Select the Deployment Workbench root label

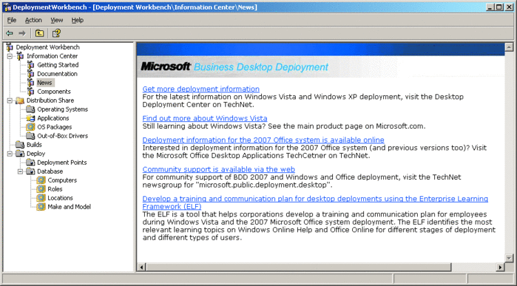(48, 47)
